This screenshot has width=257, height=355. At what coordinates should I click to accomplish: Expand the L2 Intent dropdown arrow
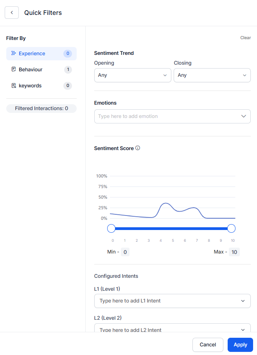tap(243, 330)
